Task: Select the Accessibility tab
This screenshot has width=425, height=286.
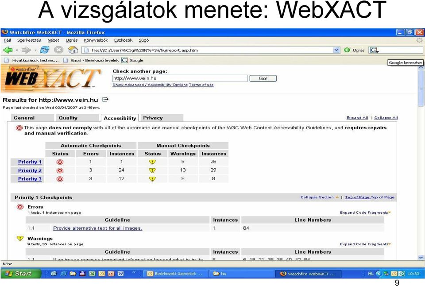Action: (120, 118)
